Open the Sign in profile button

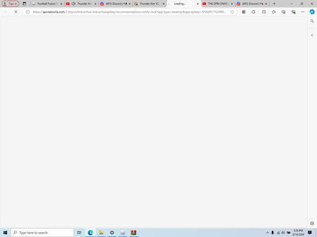click(10, 4)
